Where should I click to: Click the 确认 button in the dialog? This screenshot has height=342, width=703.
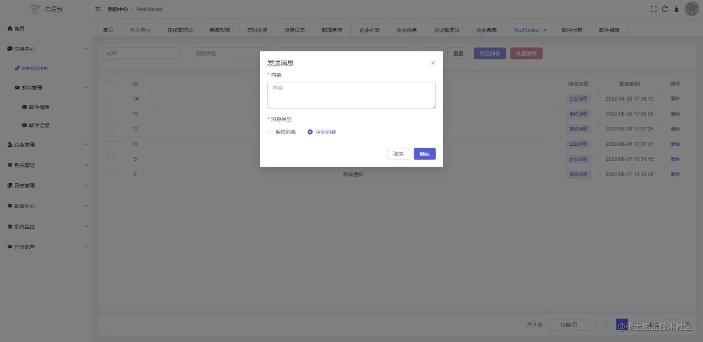424,153
